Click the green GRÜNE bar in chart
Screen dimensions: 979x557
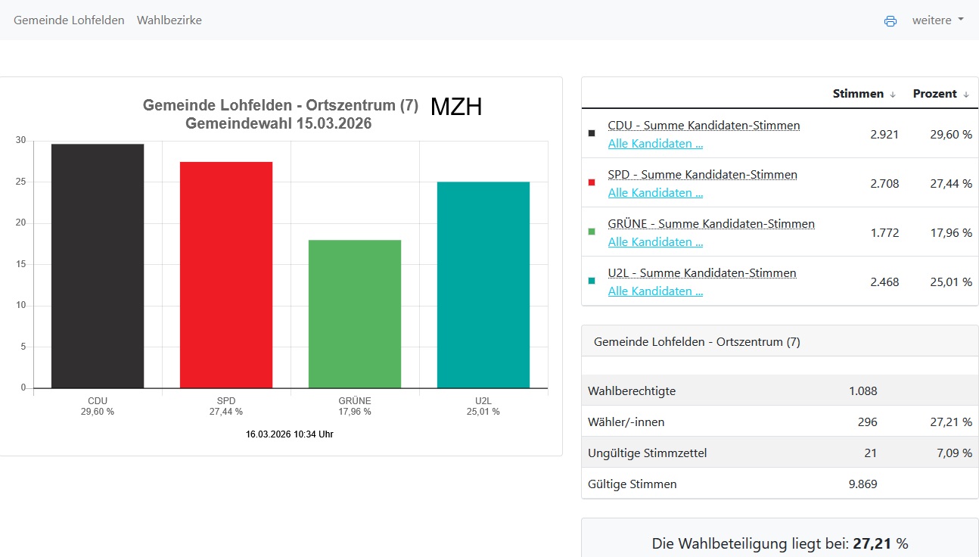tap(355, 314)
